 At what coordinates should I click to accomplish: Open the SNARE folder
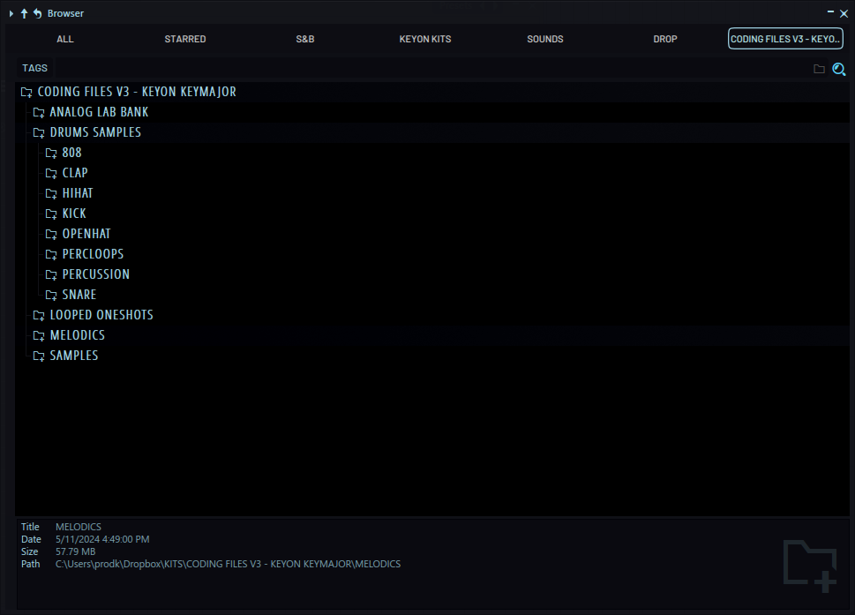coord(79,295)
